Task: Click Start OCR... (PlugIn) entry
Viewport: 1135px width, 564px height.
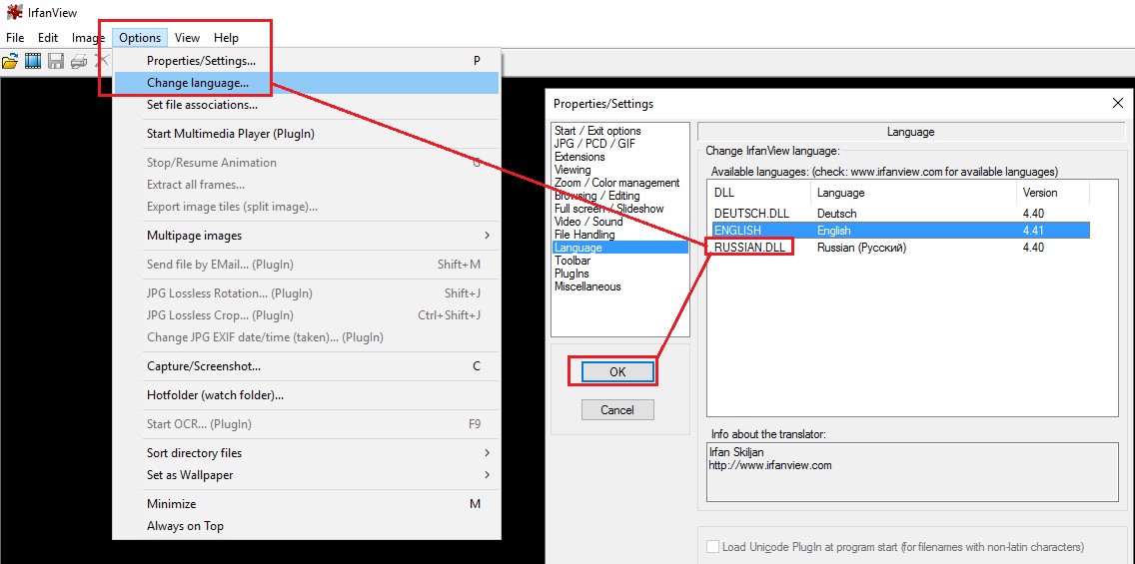Action: click(306, 424)
